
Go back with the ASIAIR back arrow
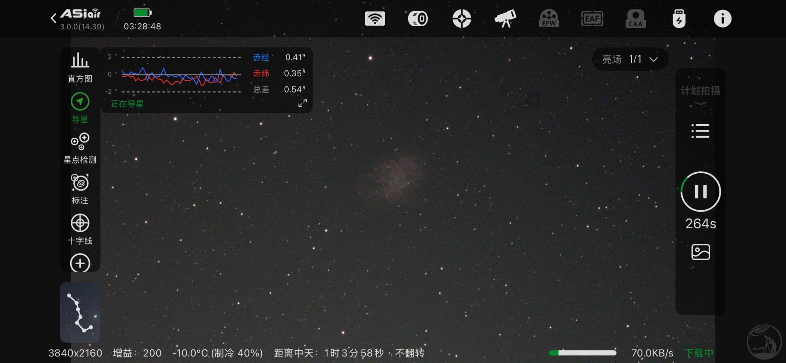tap(53, 18)
